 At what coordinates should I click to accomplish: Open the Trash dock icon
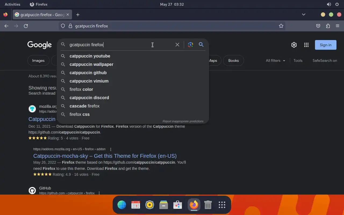[208, 205]
